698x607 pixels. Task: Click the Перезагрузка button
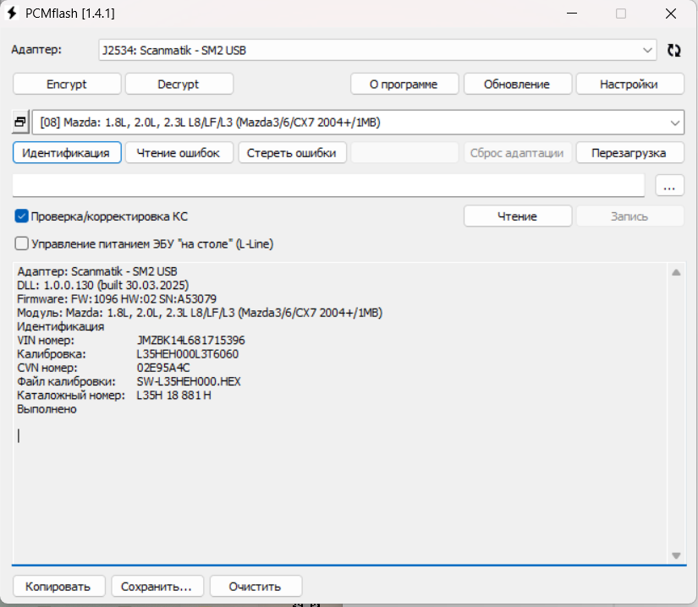click(x=629, y=152)
